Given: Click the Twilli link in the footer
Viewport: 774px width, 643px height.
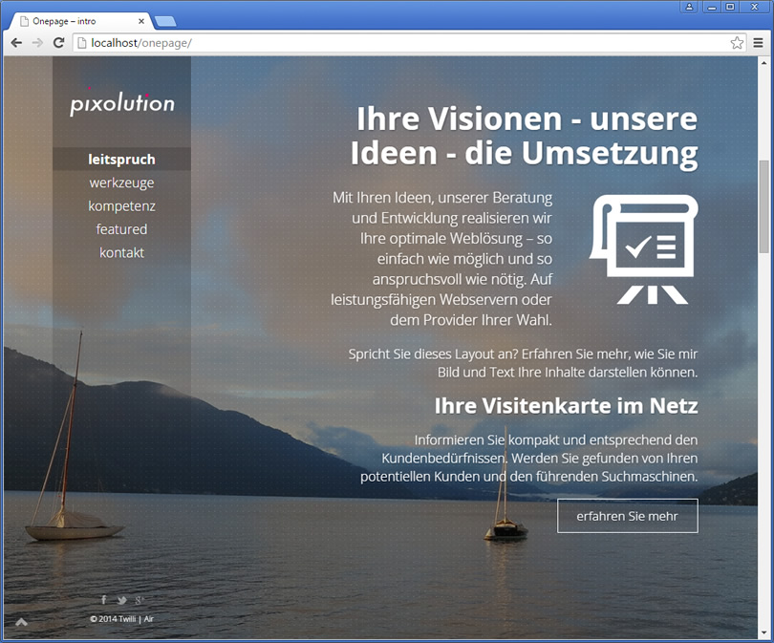Looking at the screenshot, I should [x=126, y=619].
